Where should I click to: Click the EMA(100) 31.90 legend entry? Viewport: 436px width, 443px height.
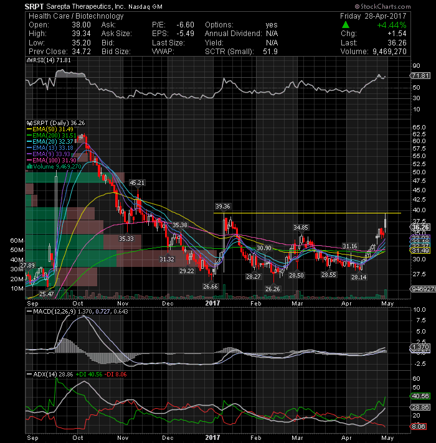click(x=52, y=160)
